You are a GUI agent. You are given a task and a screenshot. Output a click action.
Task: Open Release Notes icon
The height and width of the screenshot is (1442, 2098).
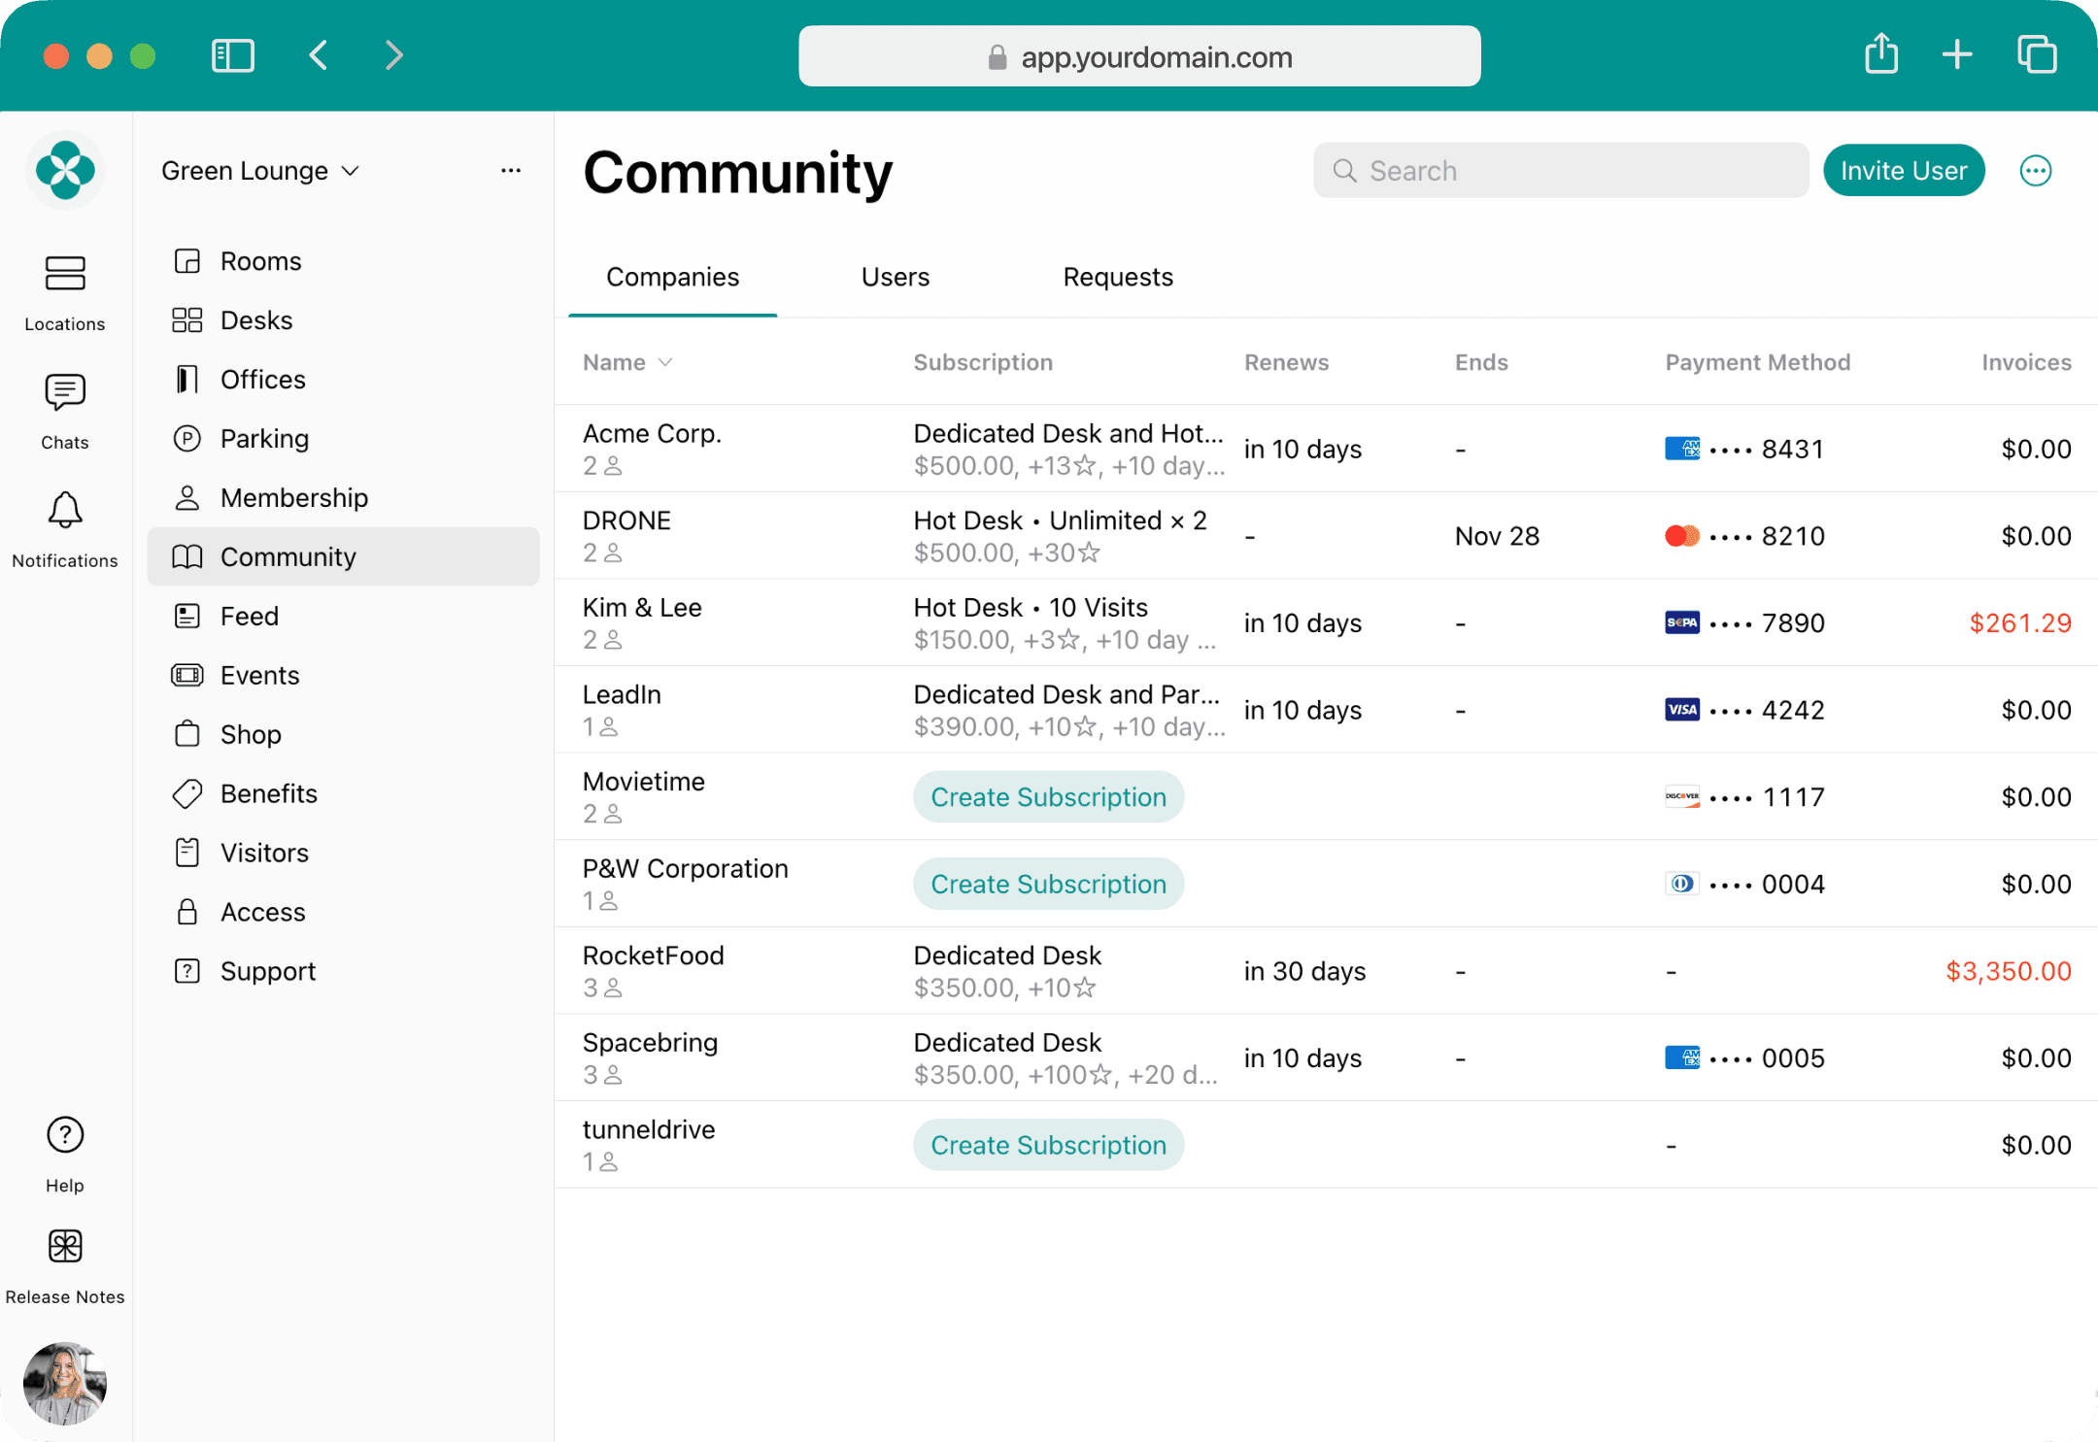65,1246
